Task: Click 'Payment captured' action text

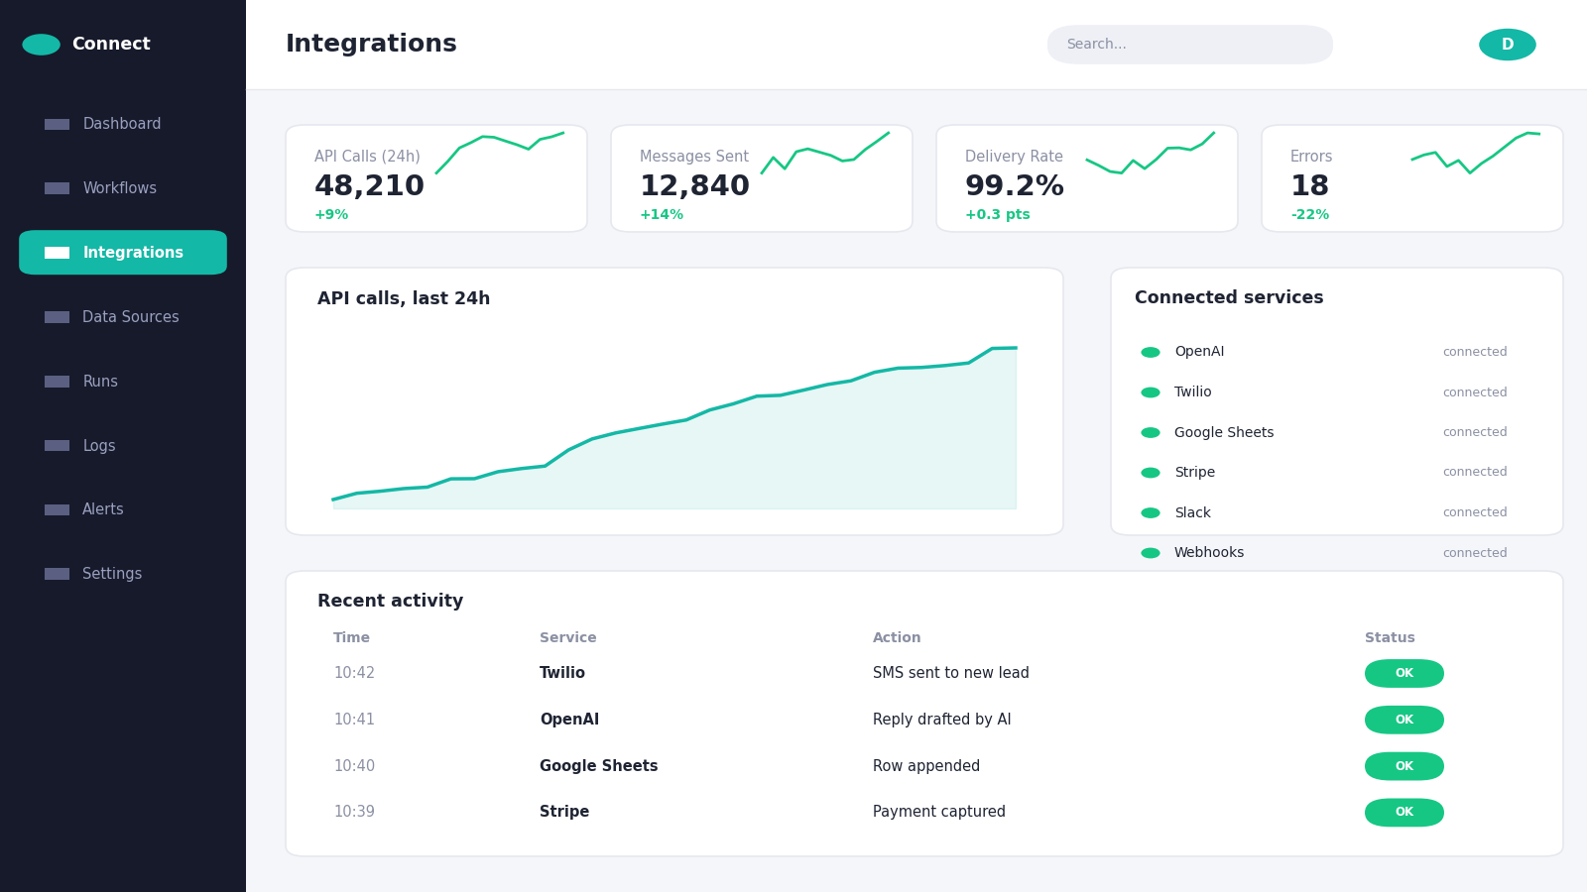Action: [x=939, y=812]
